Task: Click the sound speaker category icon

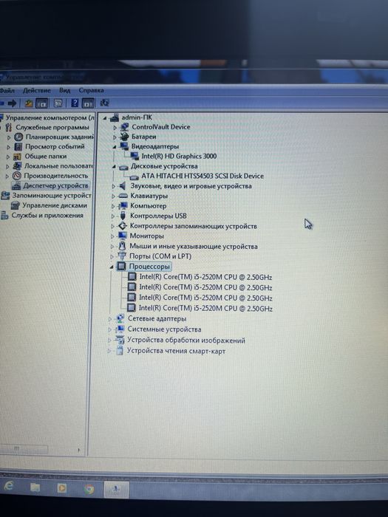Action: point(123,186)
